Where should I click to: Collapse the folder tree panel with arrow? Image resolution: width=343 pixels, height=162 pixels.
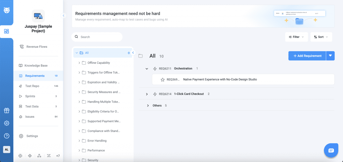[x=133, y=53]
